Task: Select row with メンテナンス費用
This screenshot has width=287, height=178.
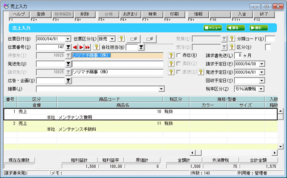Action: 140,114
